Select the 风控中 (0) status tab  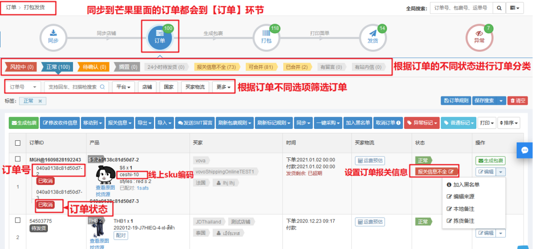(x=21, y=67)
